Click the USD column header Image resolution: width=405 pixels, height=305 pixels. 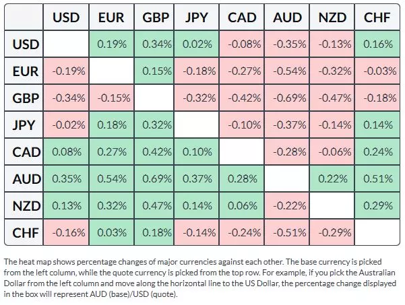[x=67, y=18]
